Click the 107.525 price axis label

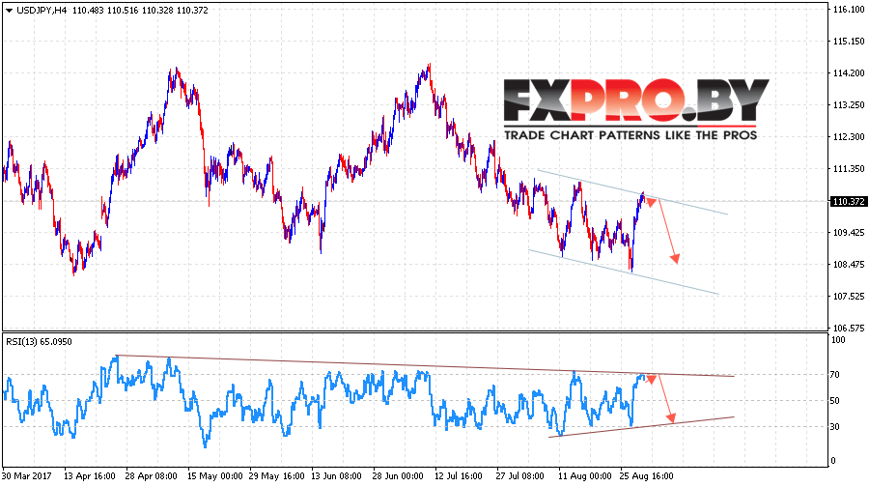[849, 297]
